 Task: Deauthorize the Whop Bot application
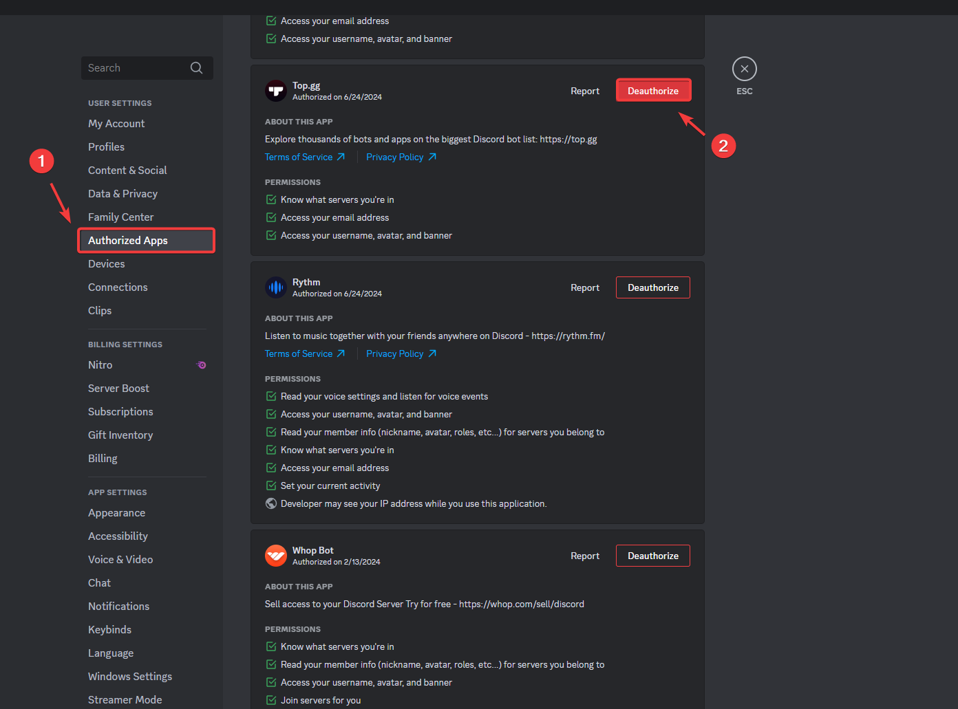pyautogui.click(x=652, y=555)
